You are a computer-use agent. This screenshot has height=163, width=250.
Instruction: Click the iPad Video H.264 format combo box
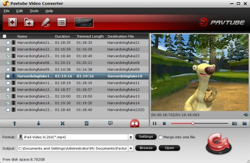tap(75, 137)
